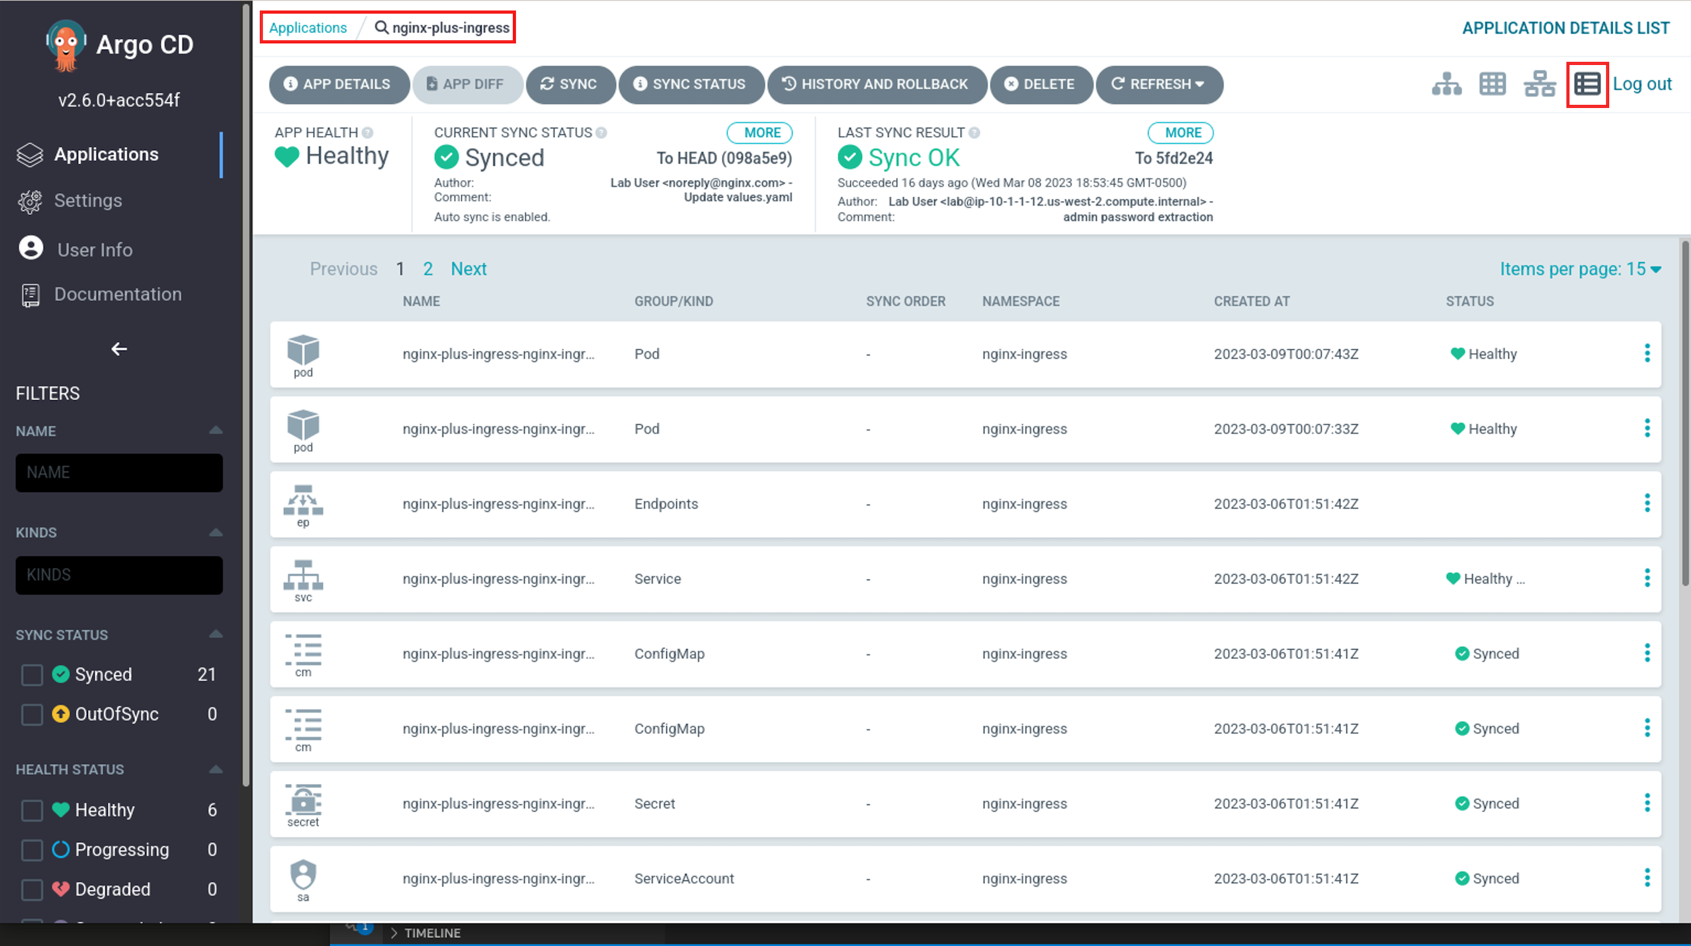Open the kebab menu for the Endpoints row
This screenshot has height=946, width=1691.
[x=1647, y=503]
